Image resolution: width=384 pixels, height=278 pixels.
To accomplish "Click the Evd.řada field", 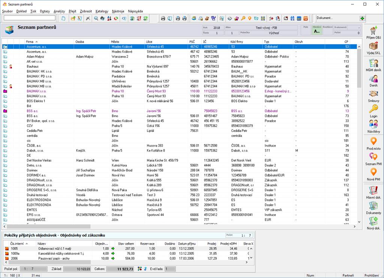I will point(170,269).
